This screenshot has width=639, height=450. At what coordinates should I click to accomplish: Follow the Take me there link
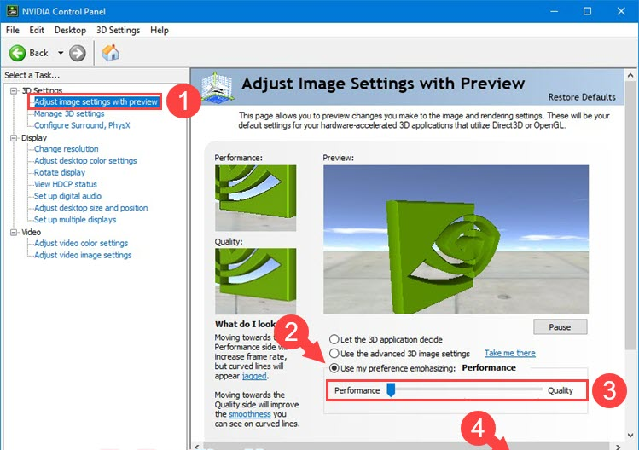(x=509, y=353)
